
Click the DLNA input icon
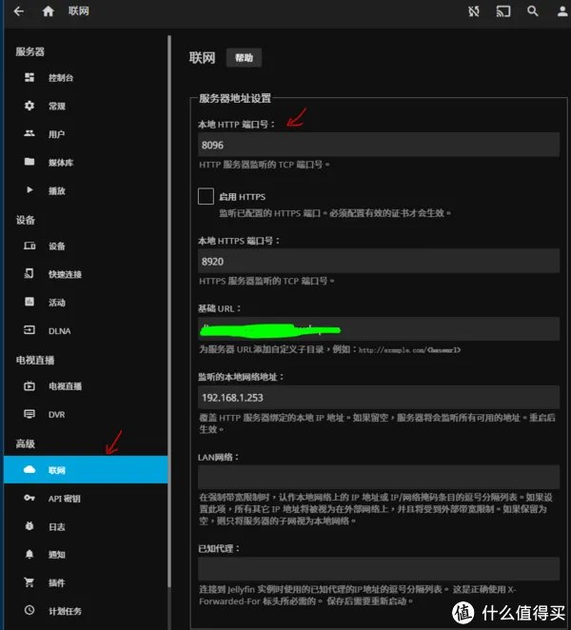click(30, 330)
